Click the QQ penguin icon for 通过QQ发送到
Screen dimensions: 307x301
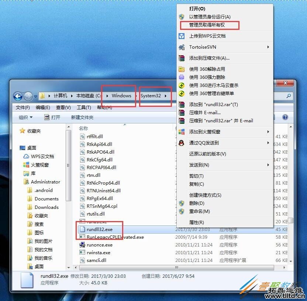point(182,143)
